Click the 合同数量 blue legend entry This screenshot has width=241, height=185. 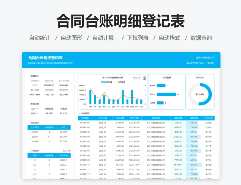(x=107, y=82)
